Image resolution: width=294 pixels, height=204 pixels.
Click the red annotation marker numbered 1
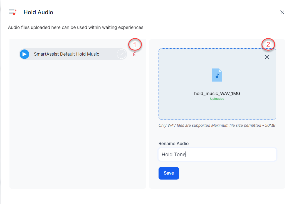click(135, 44)
